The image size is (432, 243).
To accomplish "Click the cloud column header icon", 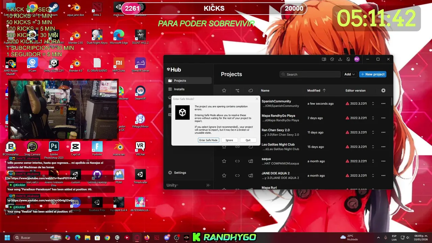I will click(250, 90).
